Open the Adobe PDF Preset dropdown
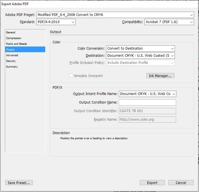 (115, 15)
